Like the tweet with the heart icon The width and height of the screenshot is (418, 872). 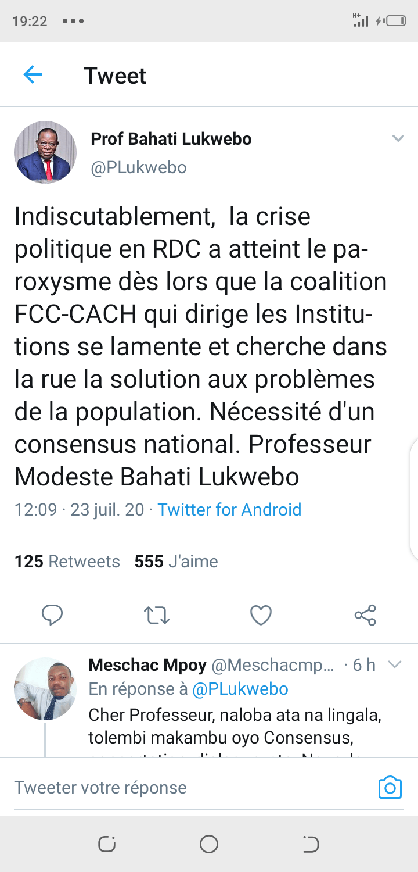(261, 615)
